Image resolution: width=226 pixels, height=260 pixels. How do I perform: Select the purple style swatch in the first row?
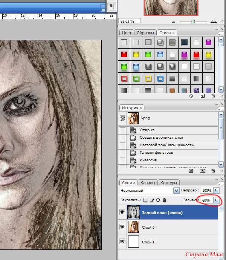point(208,42)
